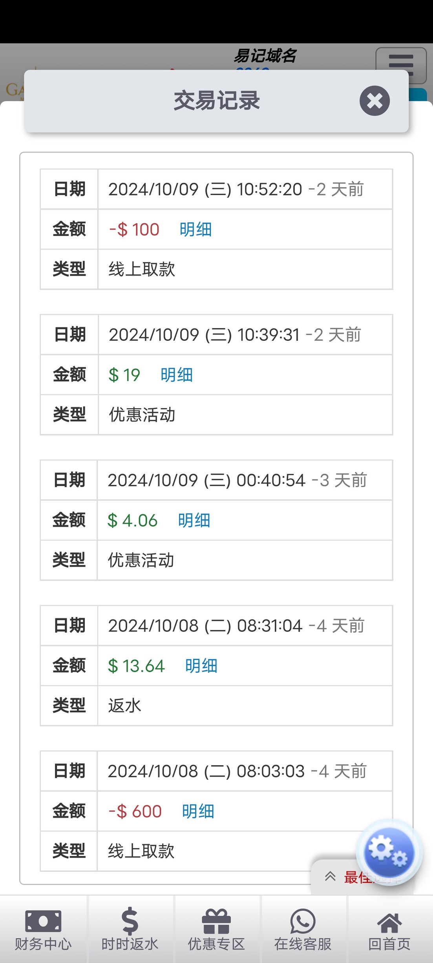Go to 回首页 home icon

tap(389, 929)
